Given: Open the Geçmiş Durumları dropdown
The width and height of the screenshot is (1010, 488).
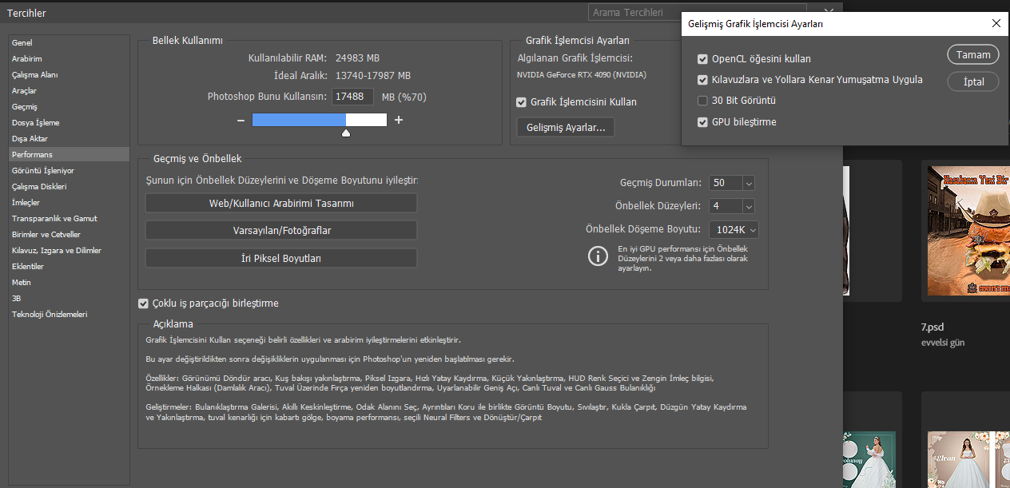Looking at the screenshot, I should (748, 183).
